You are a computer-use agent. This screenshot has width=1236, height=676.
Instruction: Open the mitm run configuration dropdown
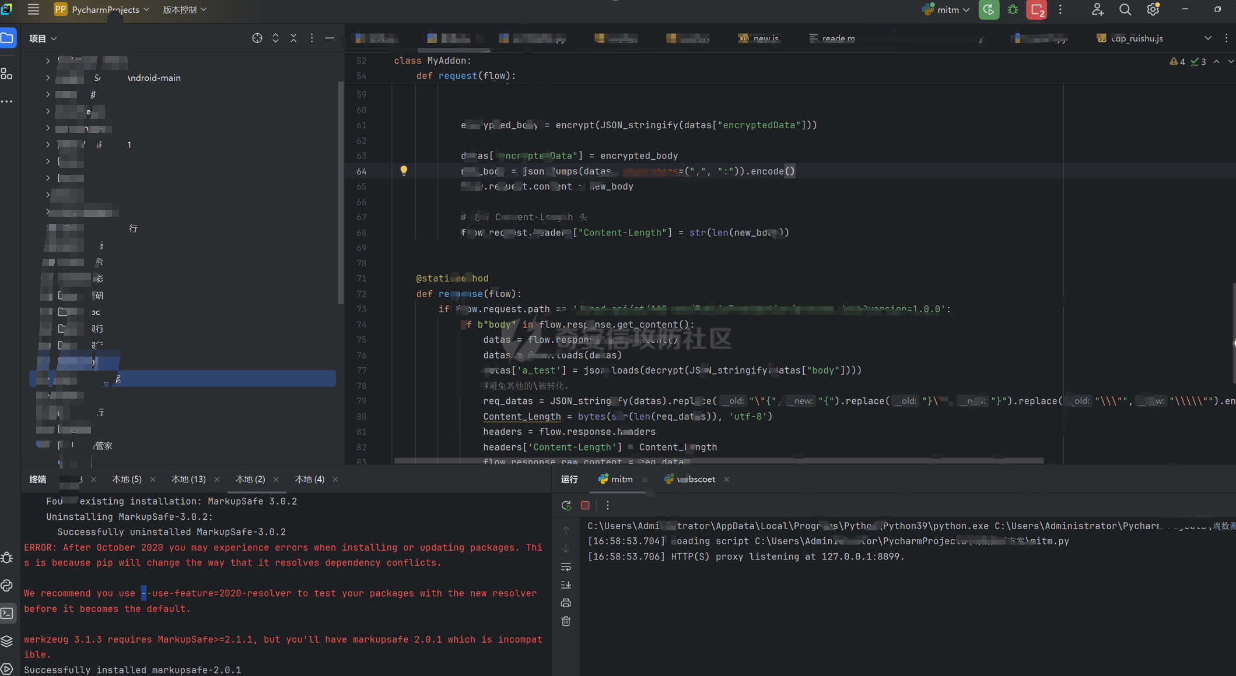(x=946, y=9)
